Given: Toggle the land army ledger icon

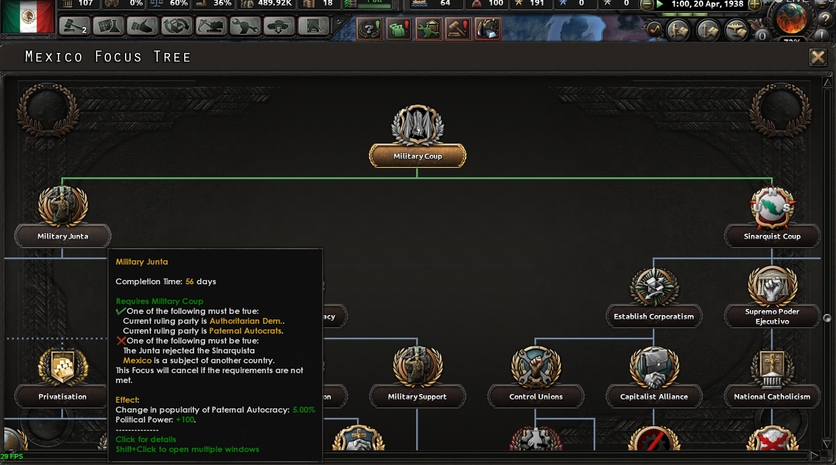Looking at the screenshot, I should (678, 30).
